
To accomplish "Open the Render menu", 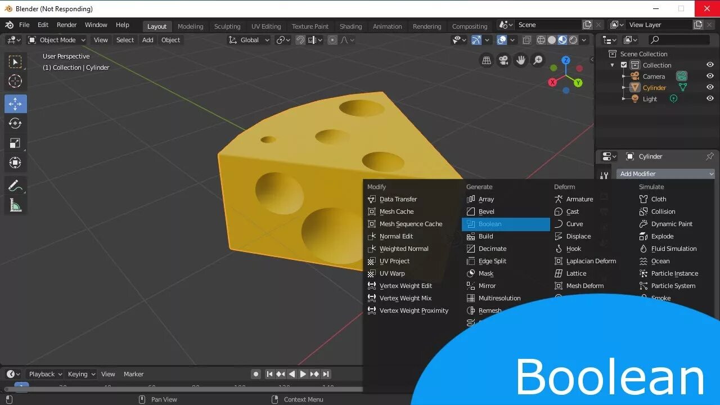I will point(66,25).
